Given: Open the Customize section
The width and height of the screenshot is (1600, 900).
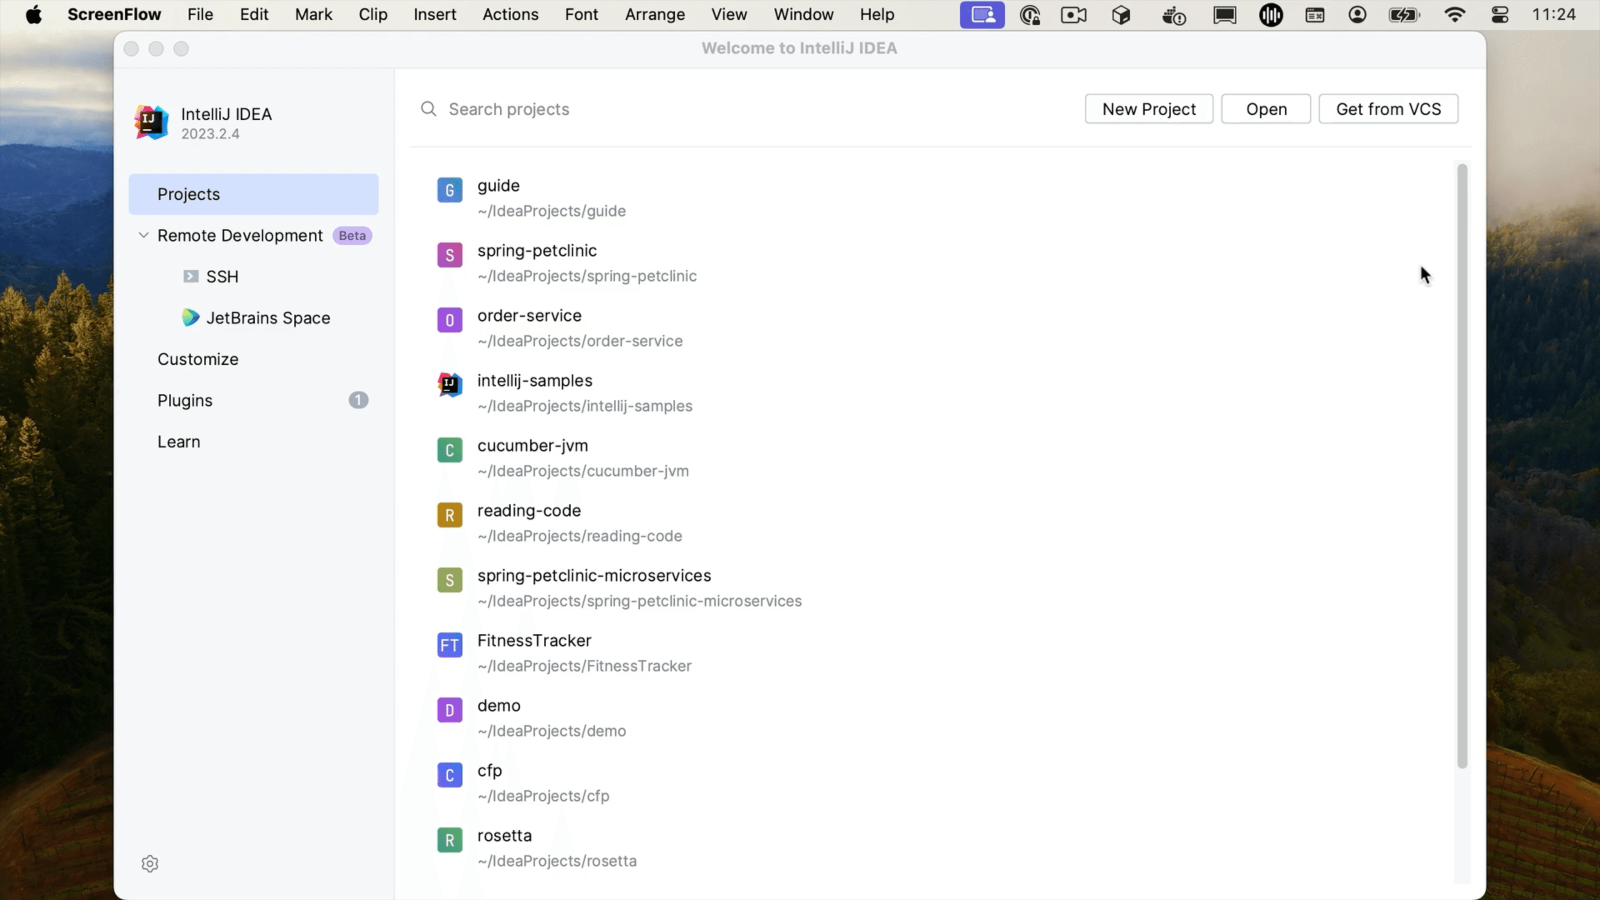Looking at the screenshot, I should tap(198, 358).
